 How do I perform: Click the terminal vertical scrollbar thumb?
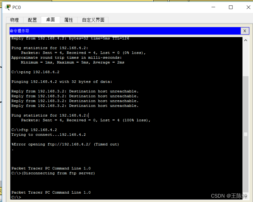coord(245,134)
